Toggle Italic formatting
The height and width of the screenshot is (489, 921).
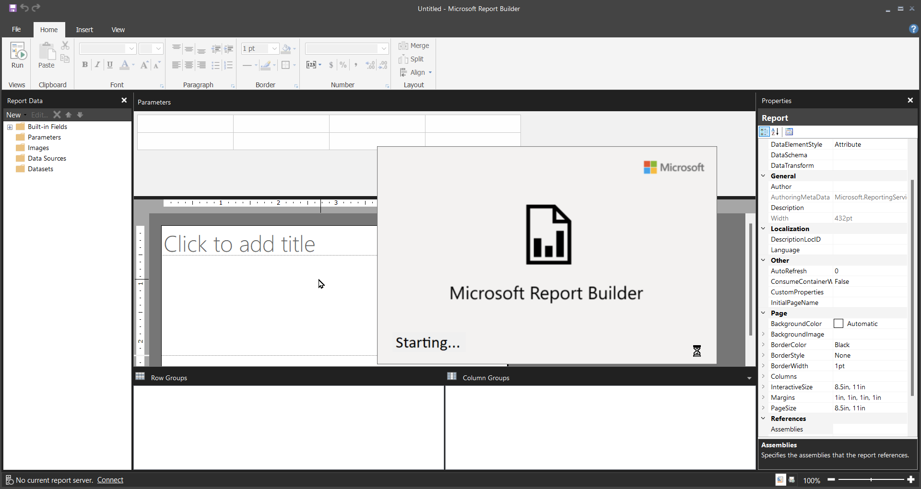[97, 65]
